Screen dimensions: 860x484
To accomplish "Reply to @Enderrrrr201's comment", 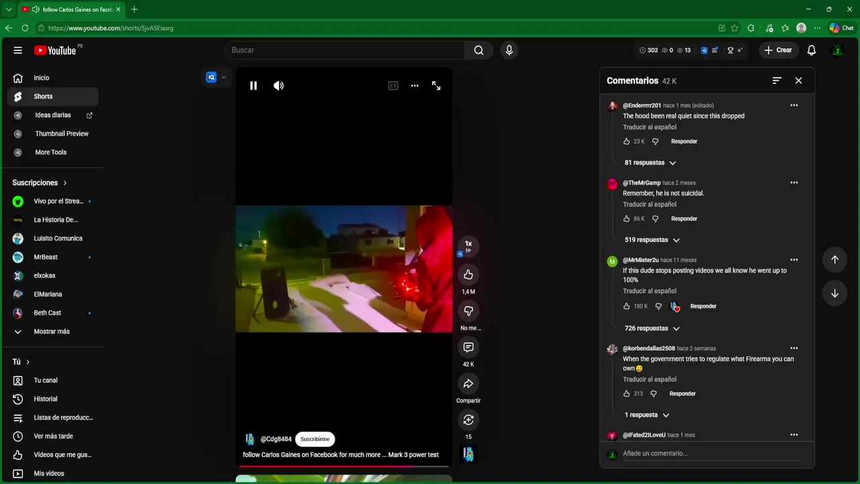I will tap(684, 141).
